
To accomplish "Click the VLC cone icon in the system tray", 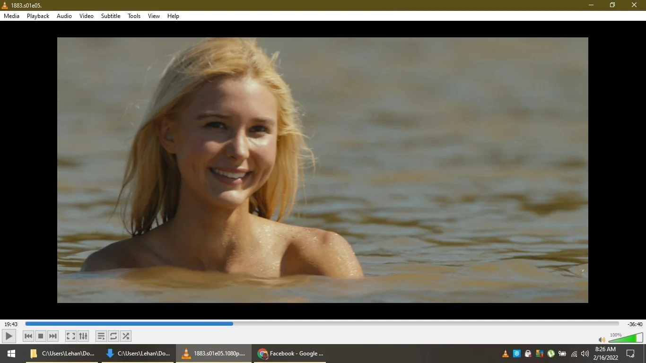I will 506,354.
